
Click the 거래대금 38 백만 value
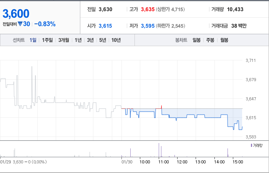239,26
